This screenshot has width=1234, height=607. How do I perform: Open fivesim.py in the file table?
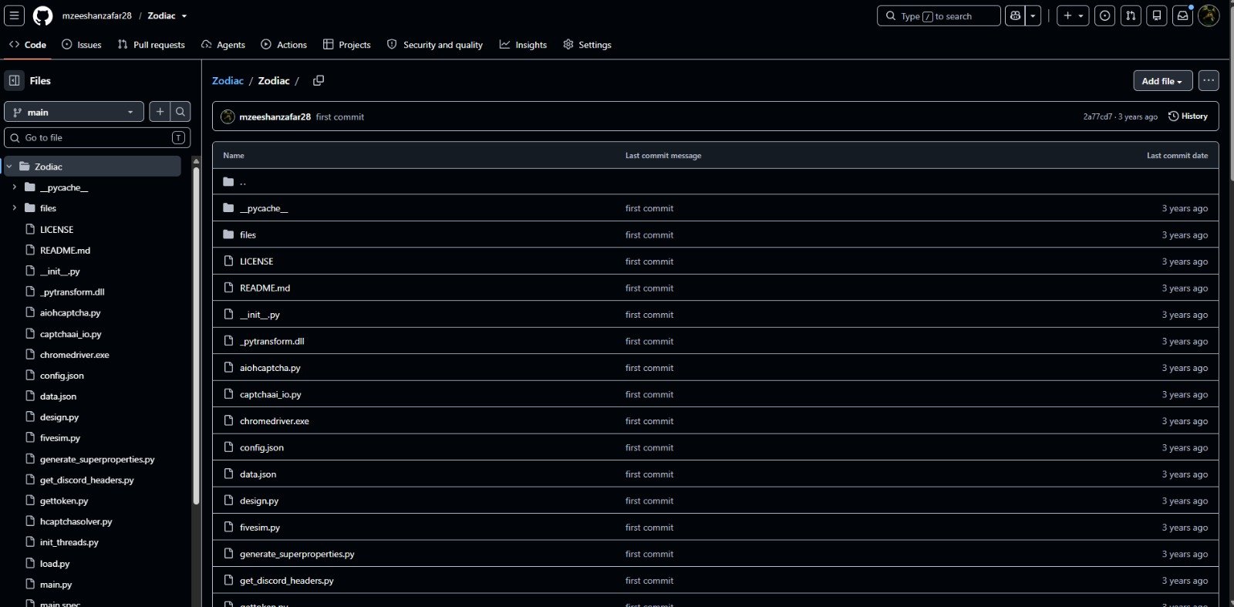[260, 528]
